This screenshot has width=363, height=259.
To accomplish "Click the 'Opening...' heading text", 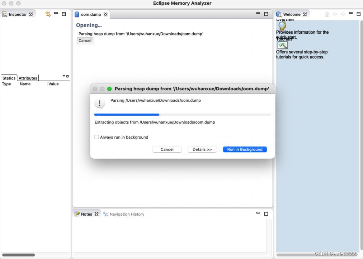I will (89, 25).
